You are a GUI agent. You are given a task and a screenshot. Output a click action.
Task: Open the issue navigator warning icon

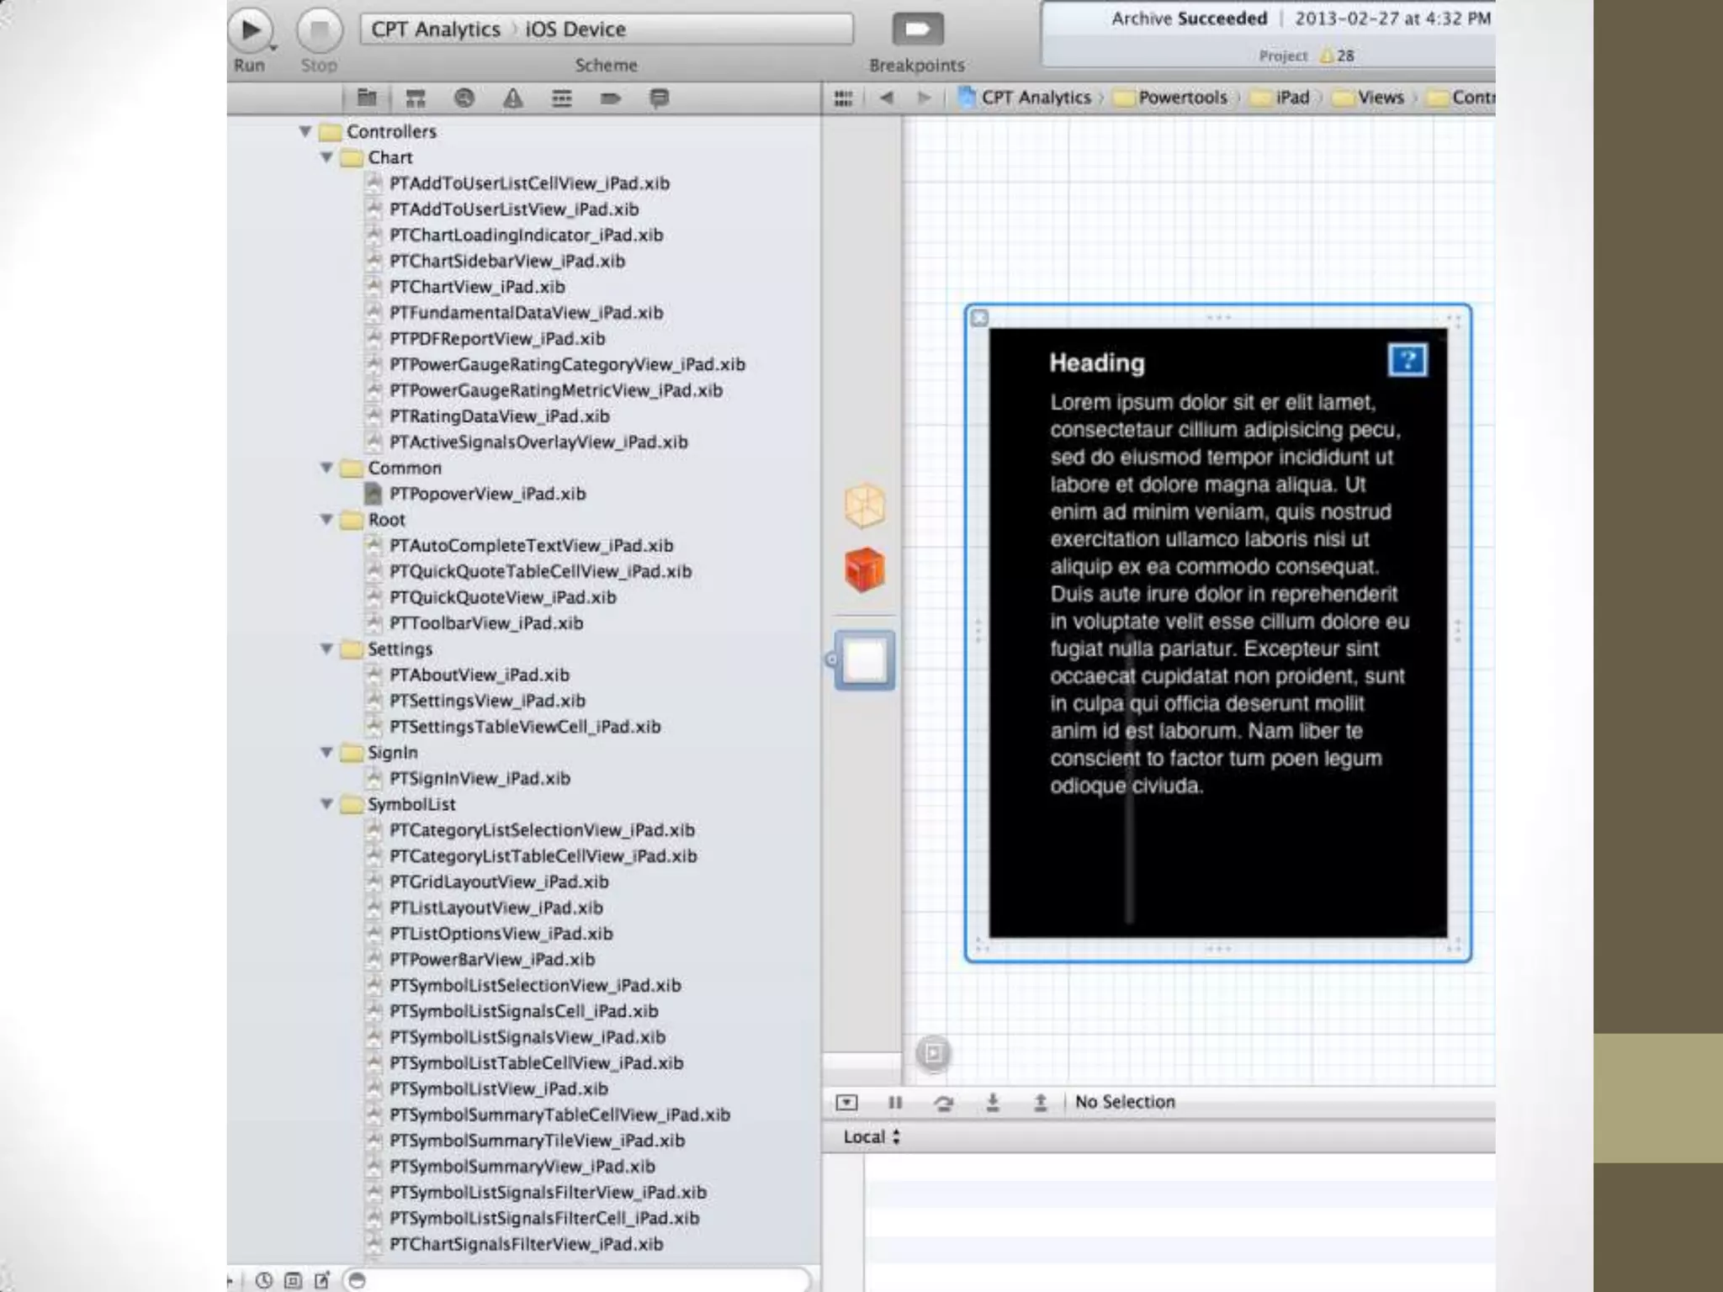[x=512, y=98]
